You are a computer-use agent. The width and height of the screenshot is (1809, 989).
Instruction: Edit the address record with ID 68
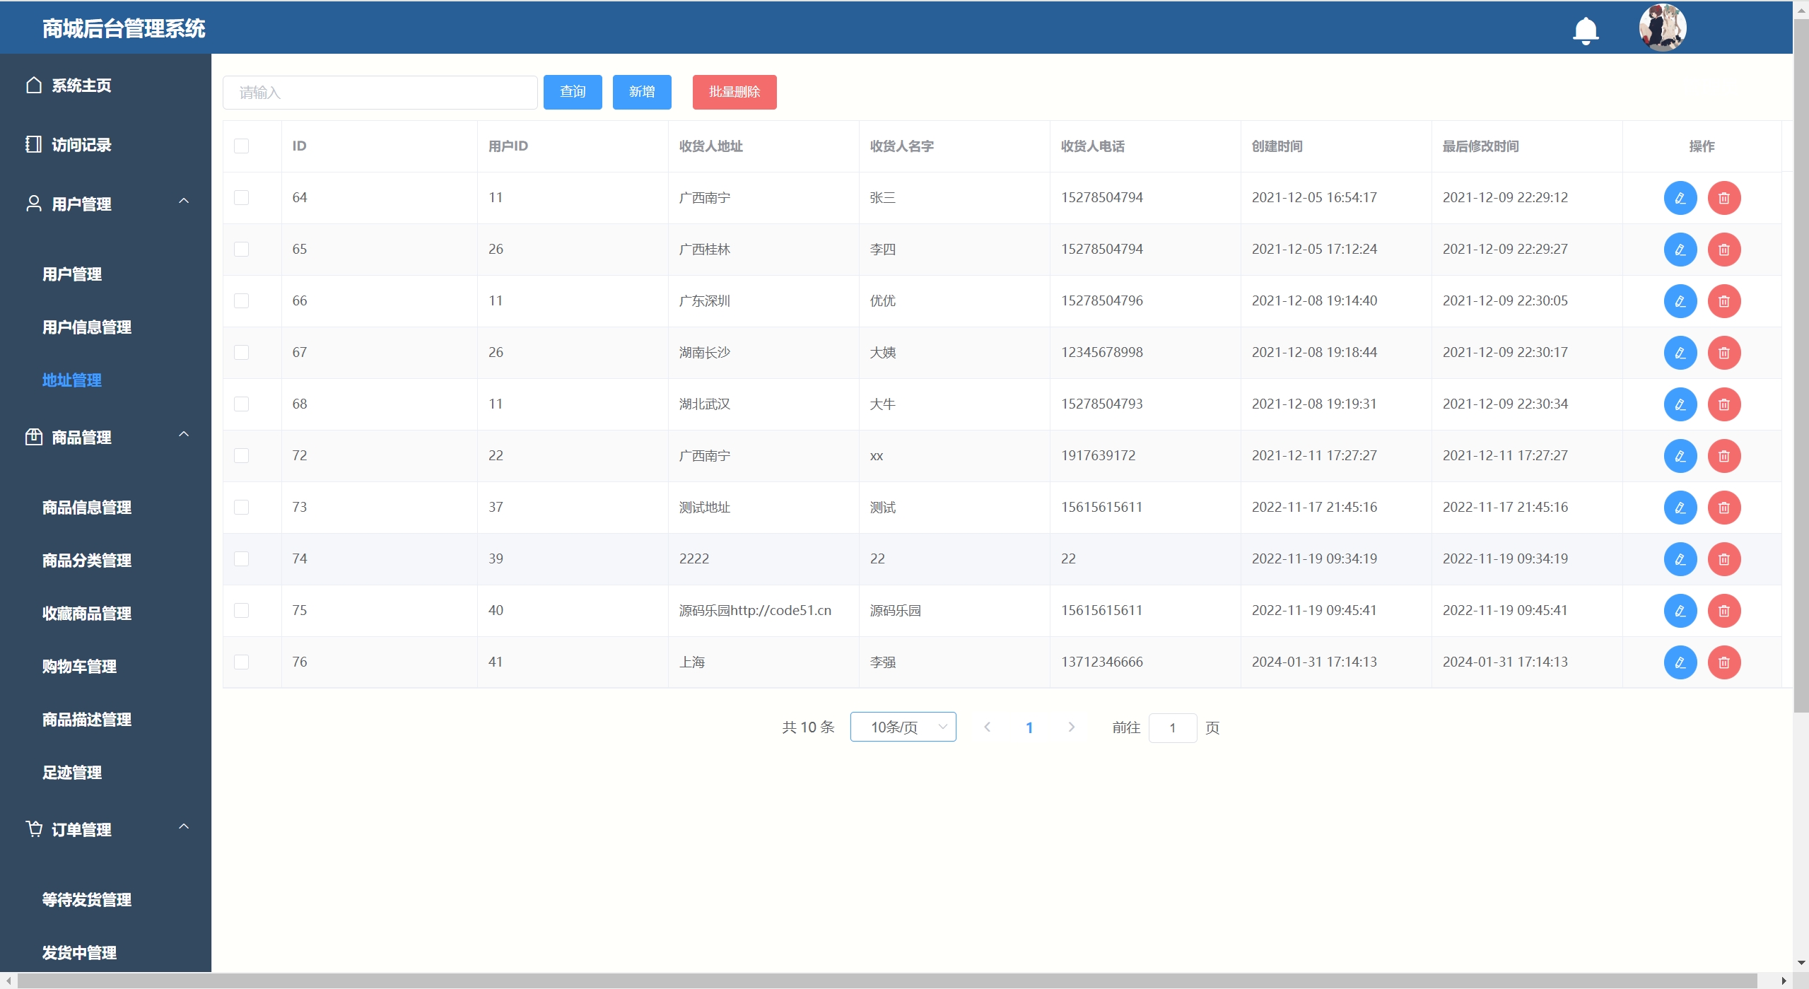tap(1680, 404)
